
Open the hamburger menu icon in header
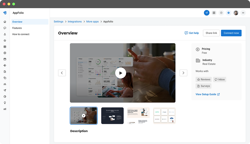tap(243, 13)
